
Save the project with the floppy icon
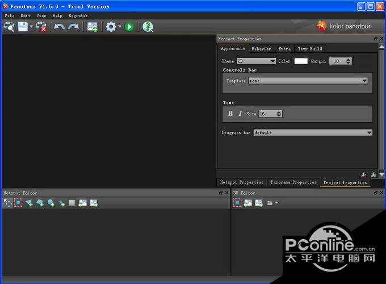tap(23, 27)
